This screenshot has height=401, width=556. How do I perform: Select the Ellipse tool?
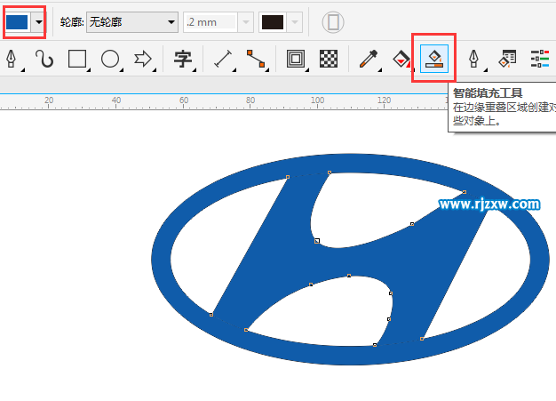pos(110,59)
